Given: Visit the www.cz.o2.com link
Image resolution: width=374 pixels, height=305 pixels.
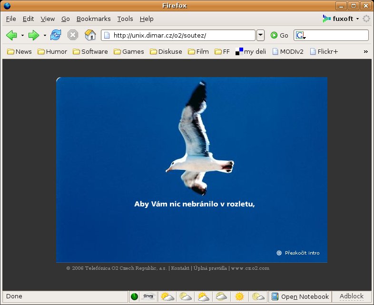Looking at the screenshot, I should (x=250, y=268).
